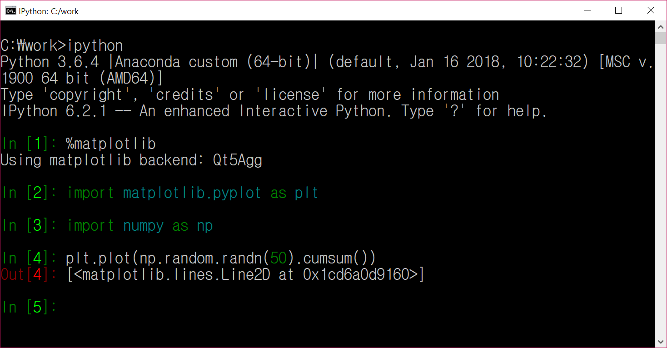Click the "import matplotlib.pyplot as plt" line
This screenshot has width=667, height=348.
pos(193,193)
